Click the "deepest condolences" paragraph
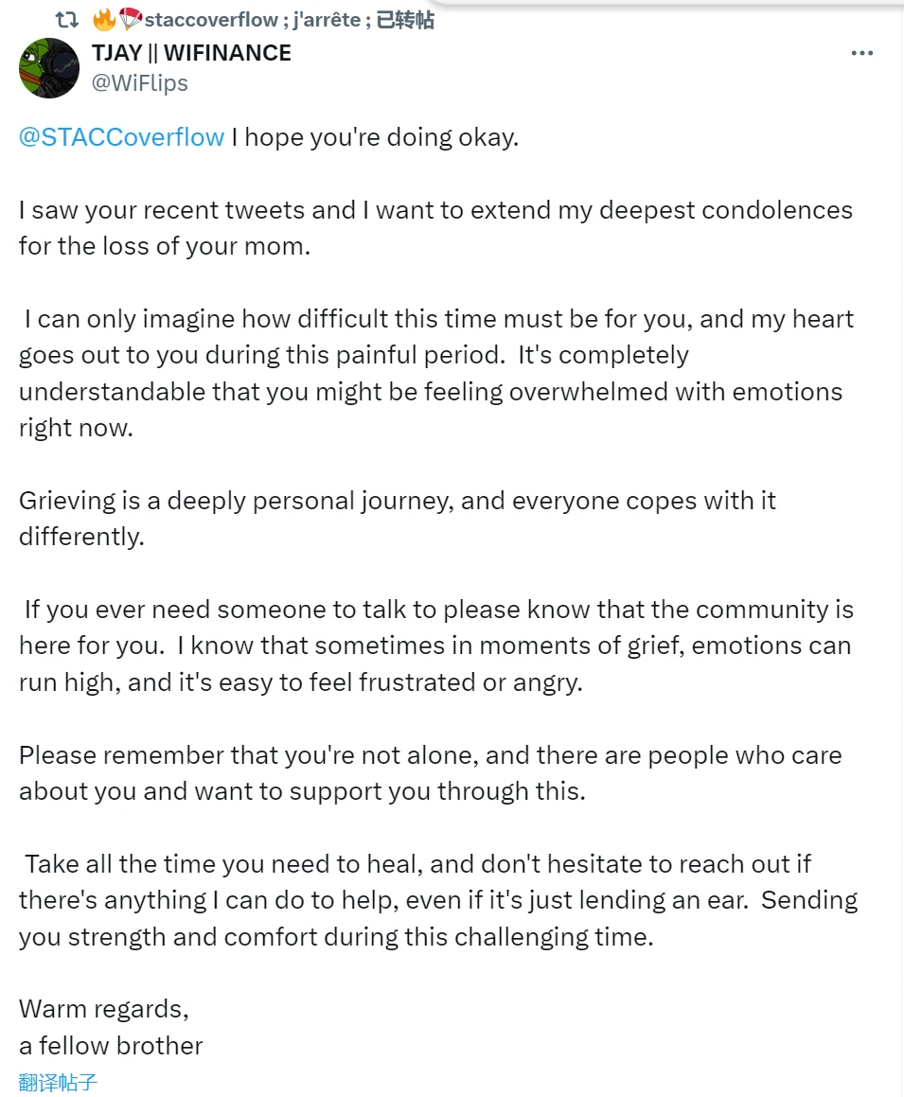The width and height of the screenshot is (904, 1097). coord(435,227)
